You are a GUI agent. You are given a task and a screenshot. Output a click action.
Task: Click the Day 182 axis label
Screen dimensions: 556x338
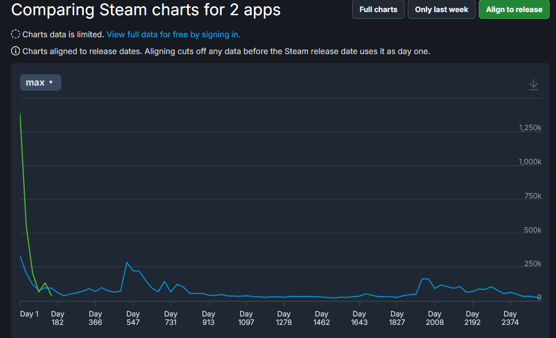pyautogui.click(x=57, y=318)
